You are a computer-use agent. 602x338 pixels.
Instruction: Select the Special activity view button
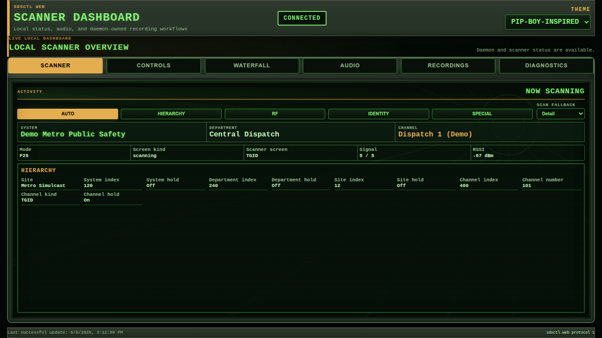pyautogui.click(x=482, y=114)
